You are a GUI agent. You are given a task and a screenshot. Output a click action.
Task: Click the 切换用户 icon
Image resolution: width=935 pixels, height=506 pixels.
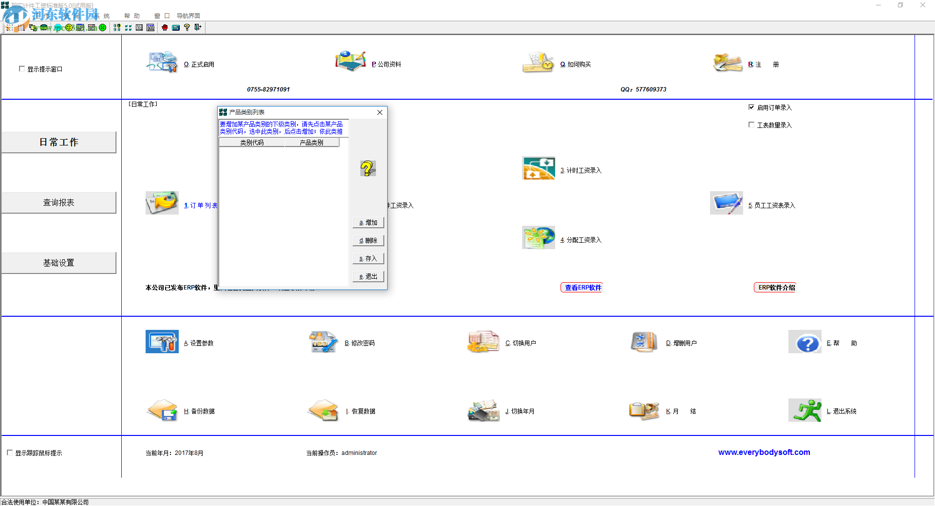click(x=483, y=342)
